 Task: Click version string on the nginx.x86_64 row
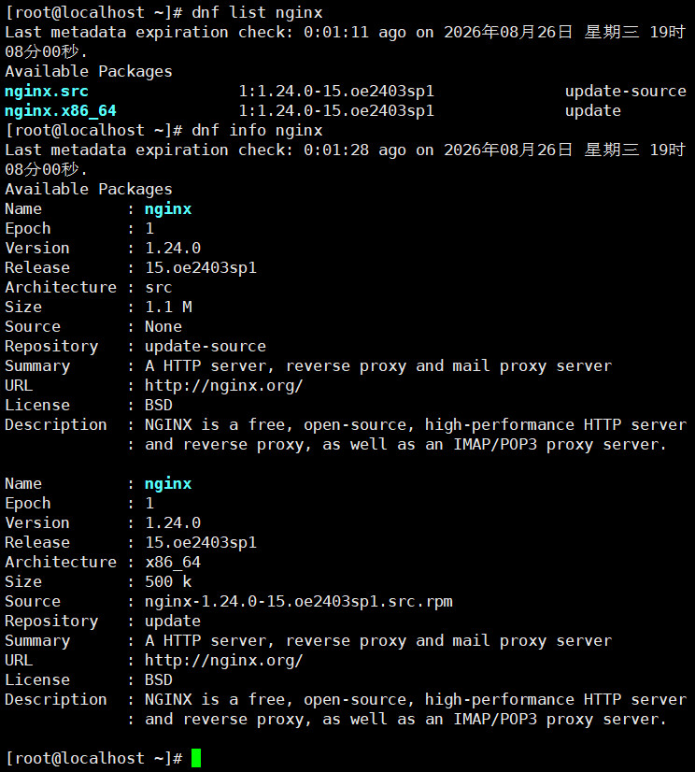[336, 111]
